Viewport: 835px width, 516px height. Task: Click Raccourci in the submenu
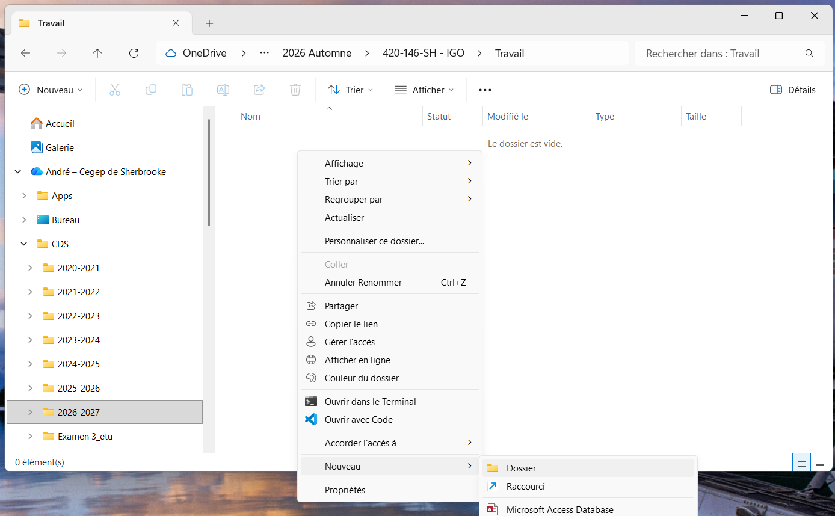588,486
